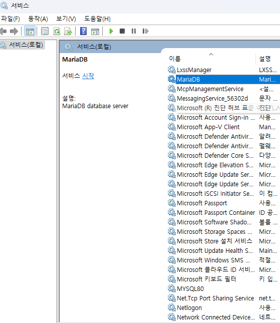Select the Microsoft (R) 진단 허브 row

223,108
